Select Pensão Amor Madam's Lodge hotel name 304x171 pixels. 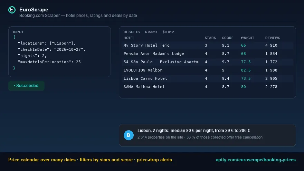click(x=154, y=54)
